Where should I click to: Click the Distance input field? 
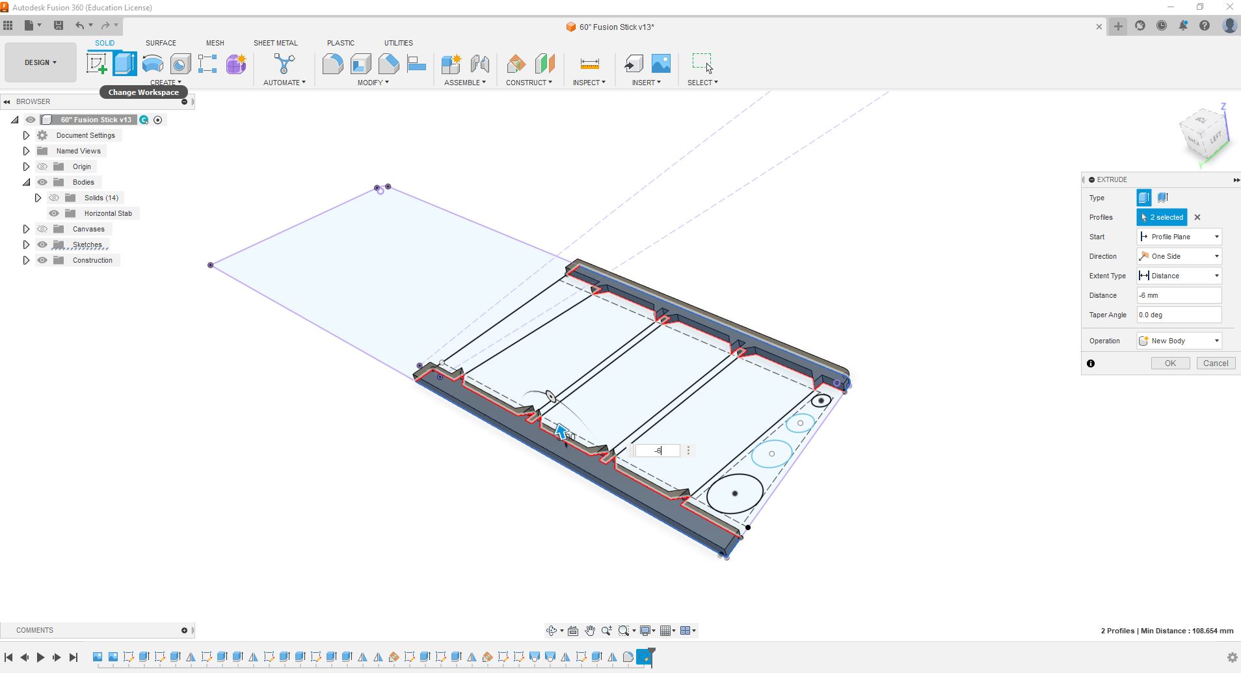(1179, 295)
